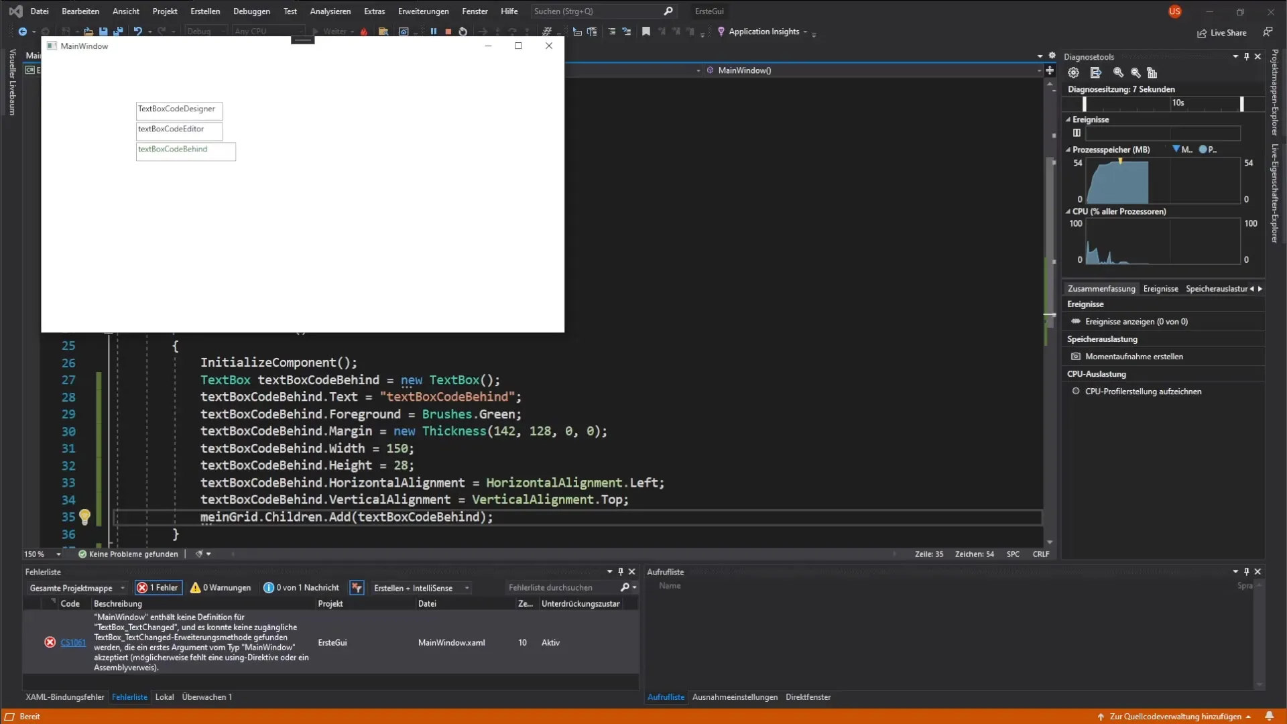Collapse the Ereignisse section in Diagnosetools
This screenshot has height=724, width=1287.
click(x=1068, y=120)
